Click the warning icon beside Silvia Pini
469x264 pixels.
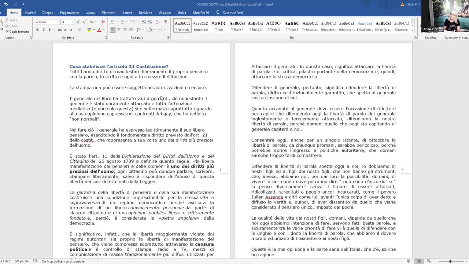pos(403,4)
